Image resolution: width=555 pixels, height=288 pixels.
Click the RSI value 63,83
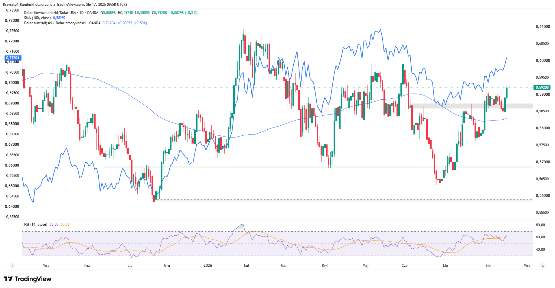pos(54,224)
